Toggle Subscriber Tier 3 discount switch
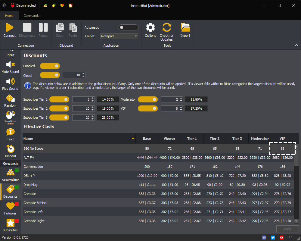This screenshot has height=241, width=301. [x=59, y=117]
